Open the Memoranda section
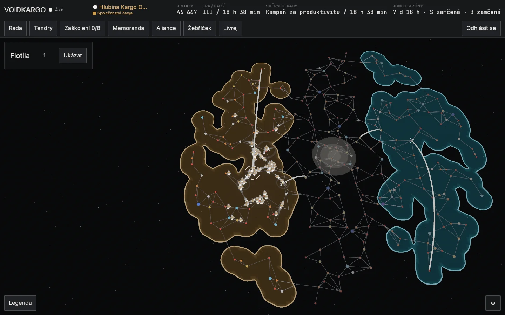Viewport: 505px width, 315px height. coord(128,28)
